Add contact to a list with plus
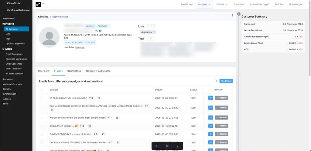 tap(151, 26)
